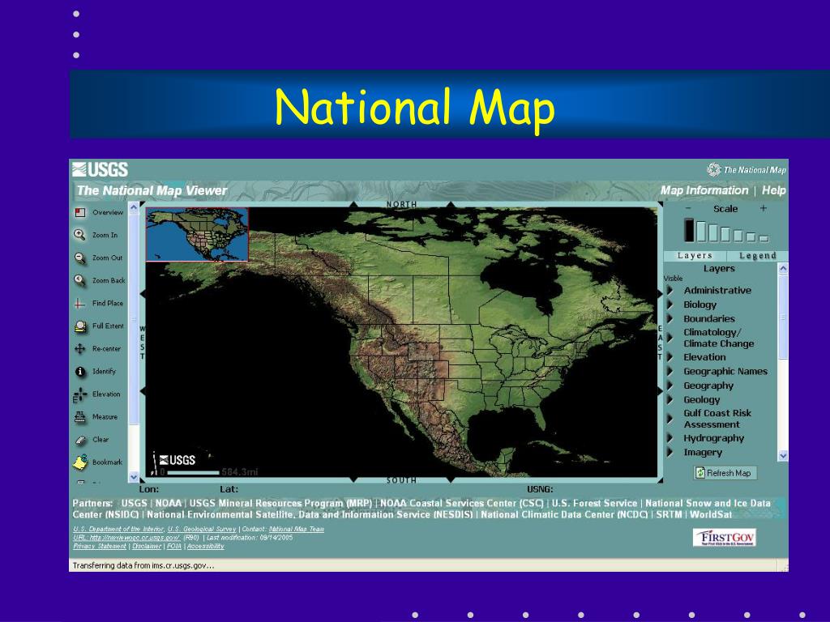
Task: Click the Full Extent tool icon
Action: click(x=80, y=326)
